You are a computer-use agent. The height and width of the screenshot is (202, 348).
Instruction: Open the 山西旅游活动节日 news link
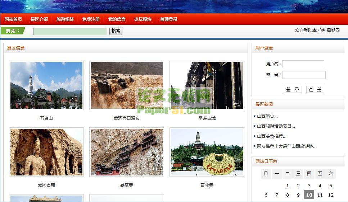(276, 126)
